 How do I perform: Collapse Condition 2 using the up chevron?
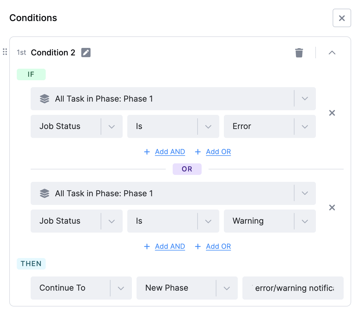pyautogui.click(x=332, y=53)
